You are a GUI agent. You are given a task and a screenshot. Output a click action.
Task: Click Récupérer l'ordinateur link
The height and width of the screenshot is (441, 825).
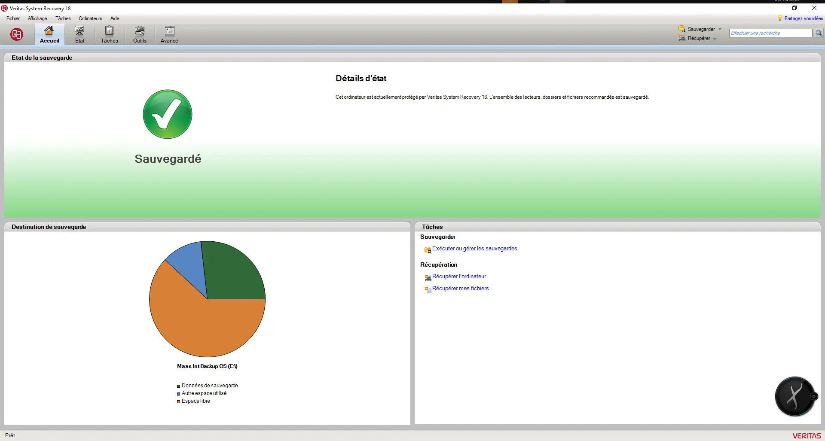[x=459, y=277]
